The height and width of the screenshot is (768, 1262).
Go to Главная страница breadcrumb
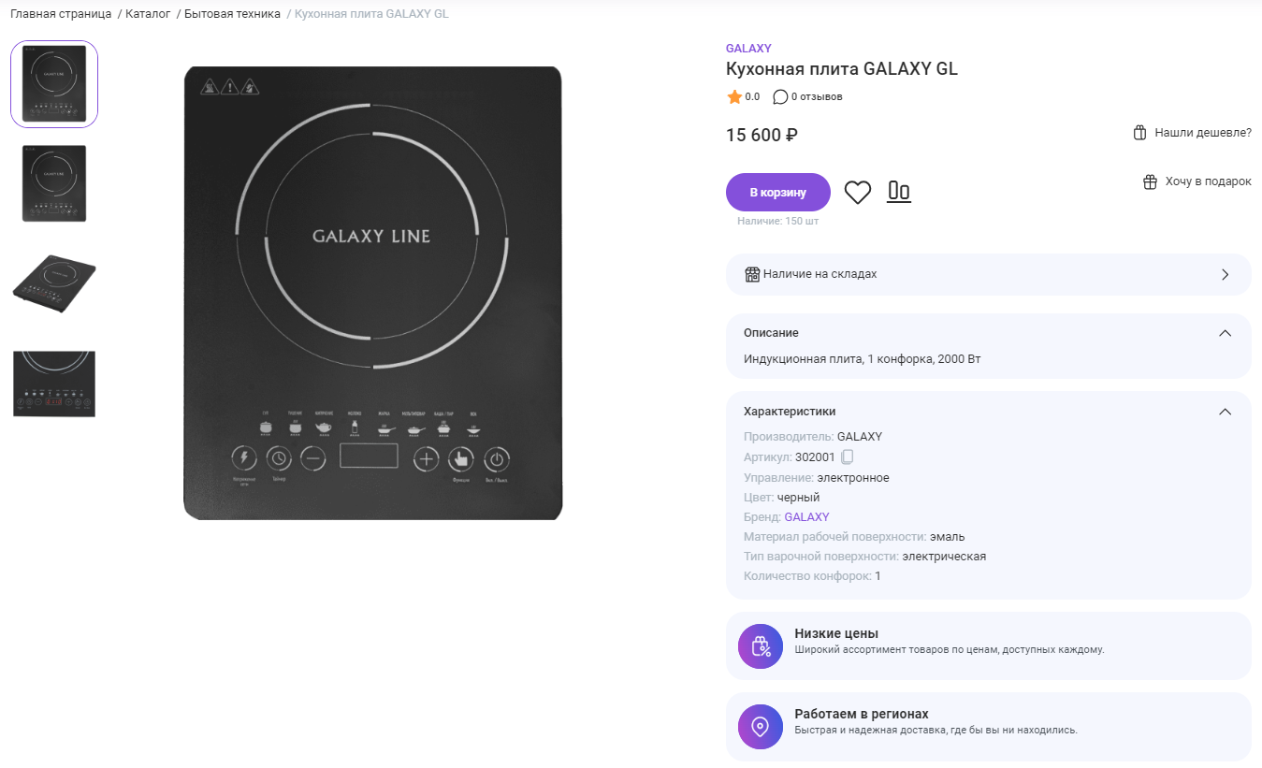tap(61, 14)
